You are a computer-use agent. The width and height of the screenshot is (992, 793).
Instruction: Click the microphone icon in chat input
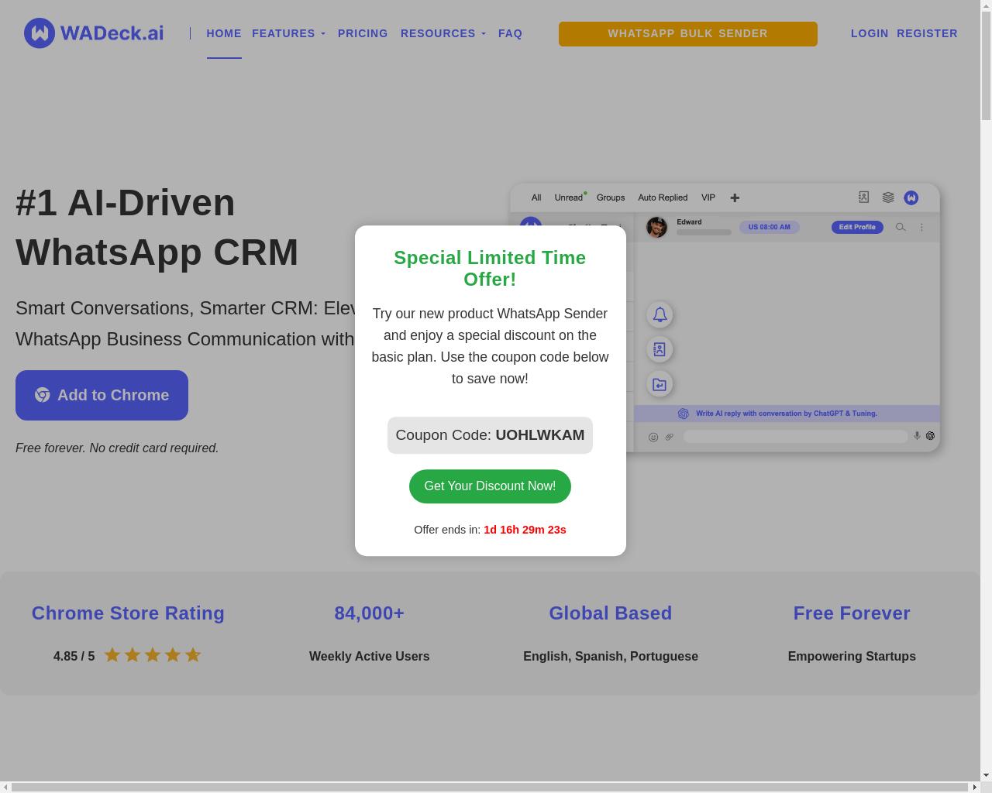tap(917, 436)
